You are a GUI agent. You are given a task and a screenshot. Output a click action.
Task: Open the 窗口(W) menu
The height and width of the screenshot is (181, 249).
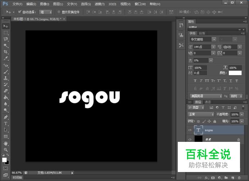pyautogui.click(x=140, y=4)
